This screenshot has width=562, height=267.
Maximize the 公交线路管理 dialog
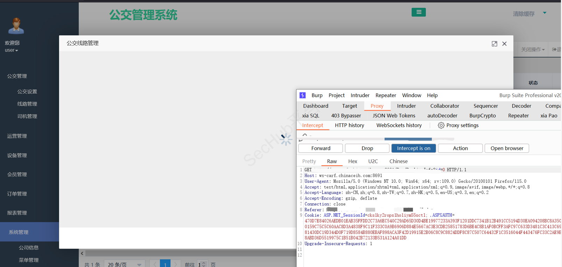coord(494,44)
